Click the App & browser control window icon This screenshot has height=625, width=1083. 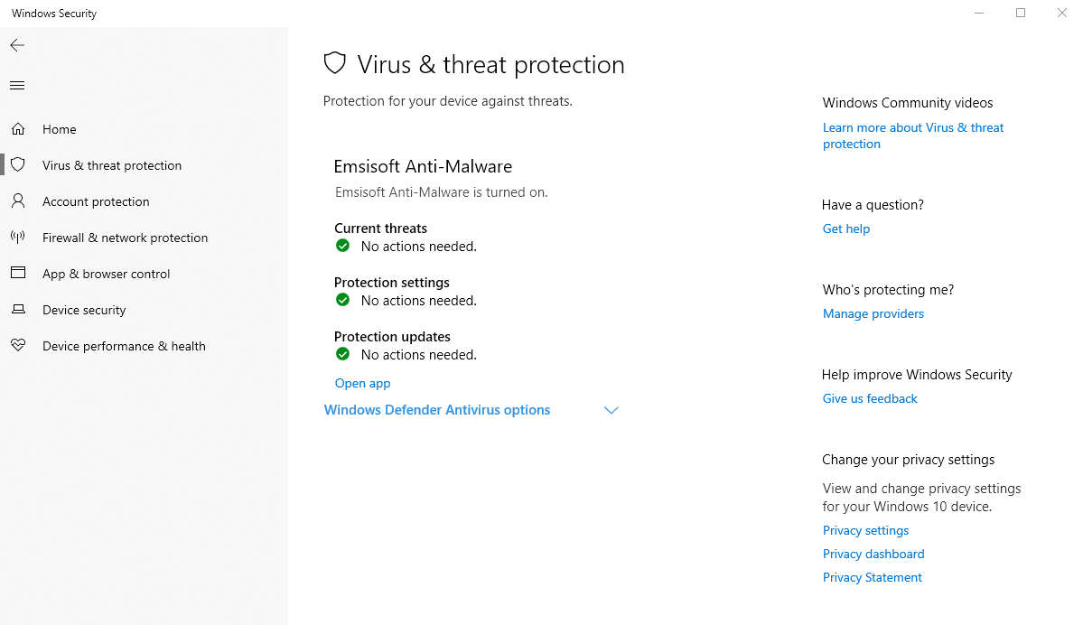tap(17, 274)
